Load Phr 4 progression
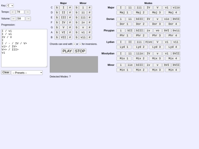The image size is (199, 149). (x=172, y=35)
